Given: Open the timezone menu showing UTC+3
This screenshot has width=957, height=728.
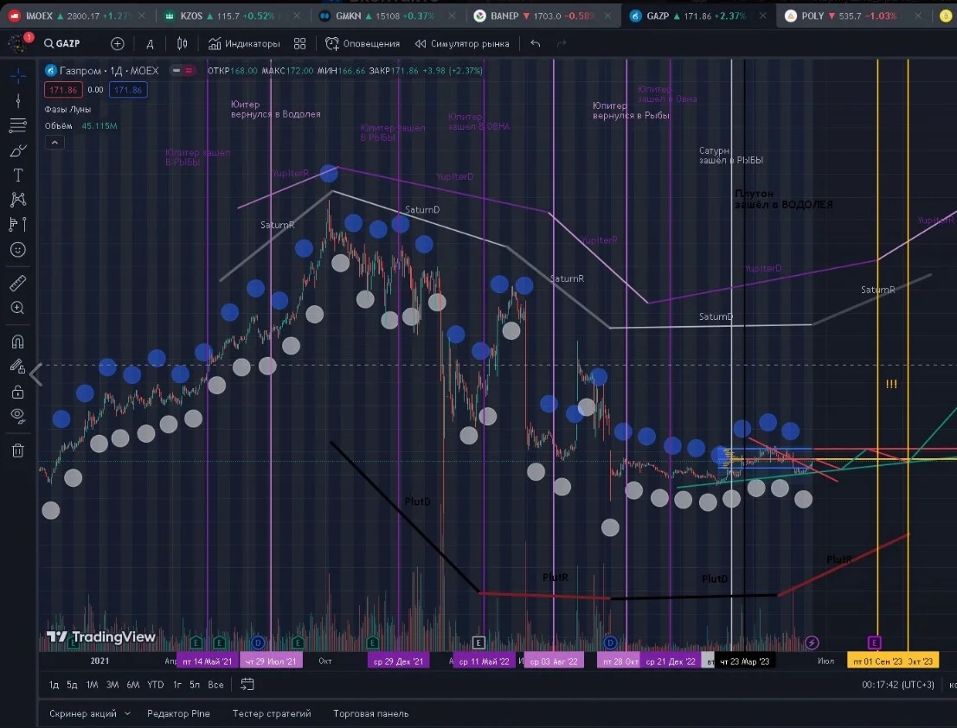Looking at the screenshot, I should pos(897,685).
